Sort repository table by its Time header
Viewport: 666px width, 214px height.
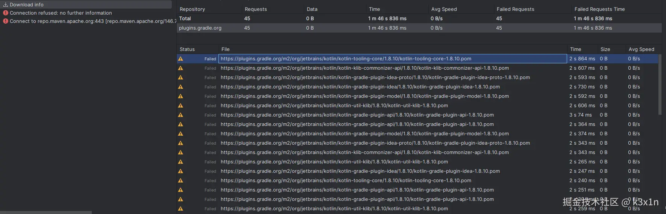pyautogui.click(x=375, y=9)
